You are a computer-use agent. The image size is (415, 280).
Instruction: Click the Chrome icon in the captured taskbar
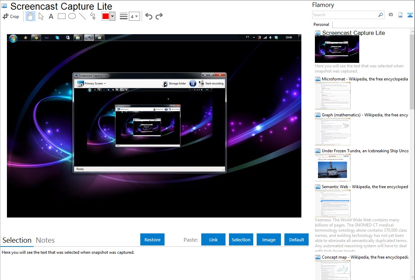(x=36, y=38)
